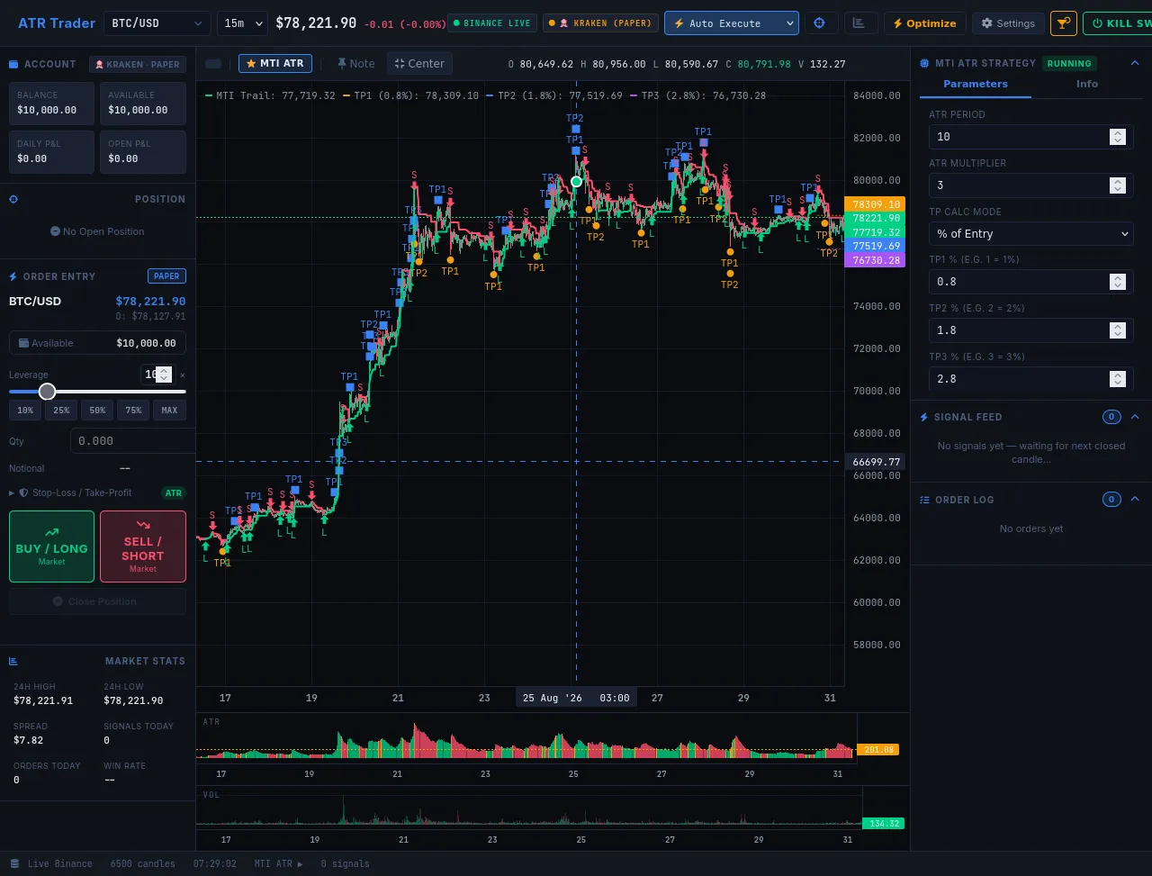
Task: Select the Parameters tab
Action: (x=976, y=84)
